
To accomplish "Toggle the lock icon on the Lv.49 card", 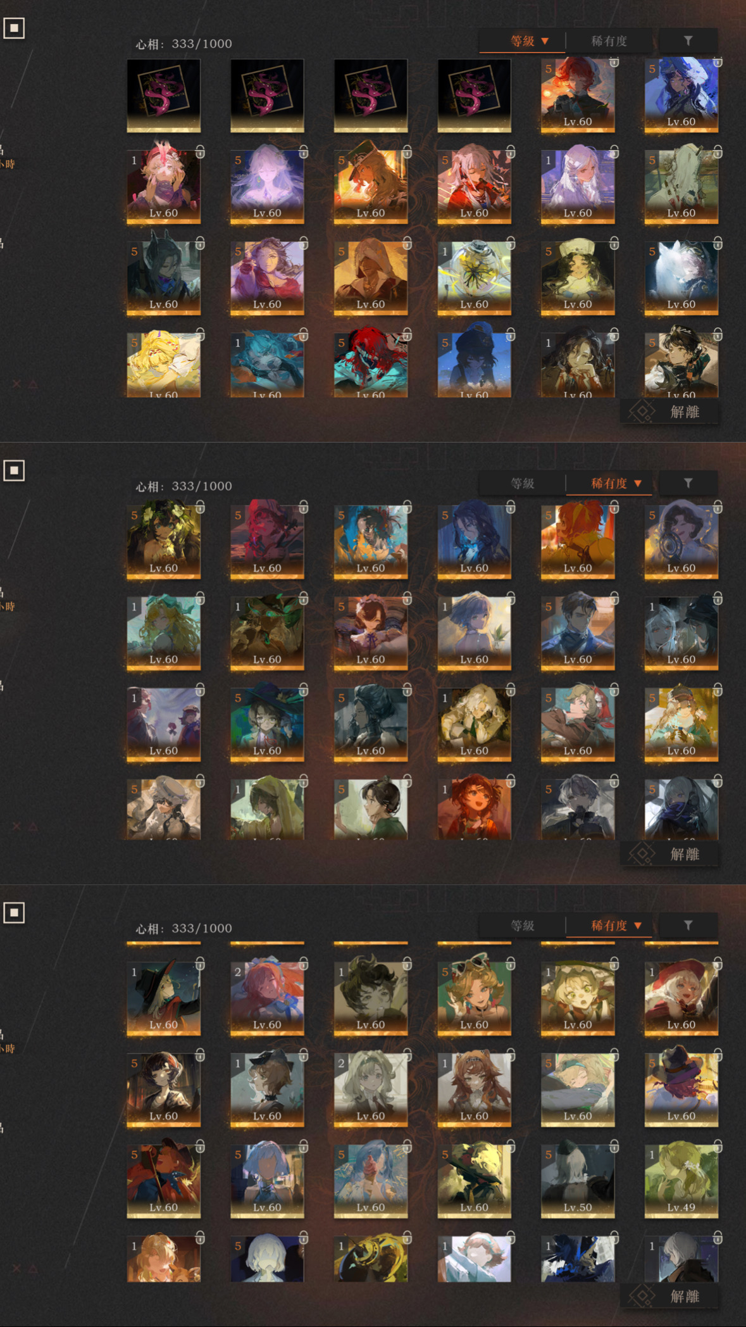I will [x=718, y=1146].
